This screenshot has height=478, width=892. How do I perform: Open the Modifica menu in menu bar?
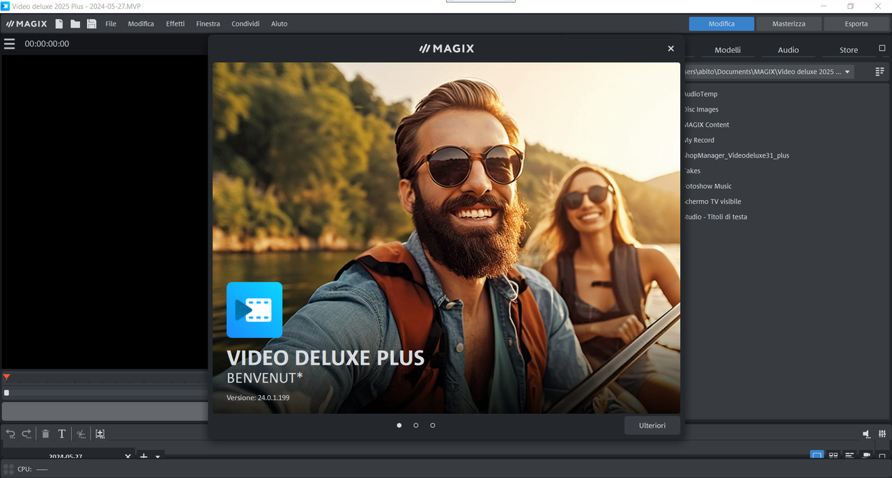point(141,24)
